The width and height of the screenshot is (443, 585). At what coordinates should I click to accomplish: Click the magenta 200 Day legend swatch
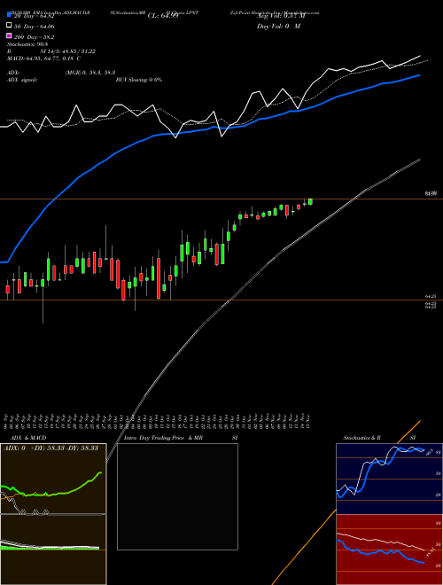[9, 35]
